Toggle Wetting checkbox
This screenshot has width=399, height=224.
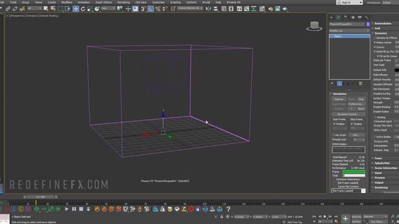click(375, 118)
